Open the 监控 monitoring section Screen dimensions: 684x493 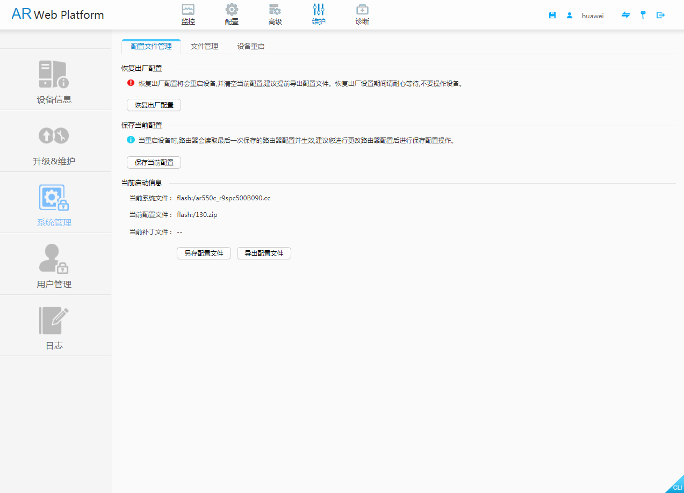click(188, 15)
